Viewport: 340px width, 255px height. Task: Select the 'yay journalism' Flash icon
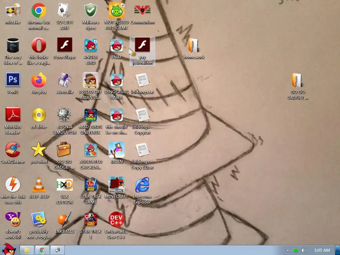(x=142, y=45)
